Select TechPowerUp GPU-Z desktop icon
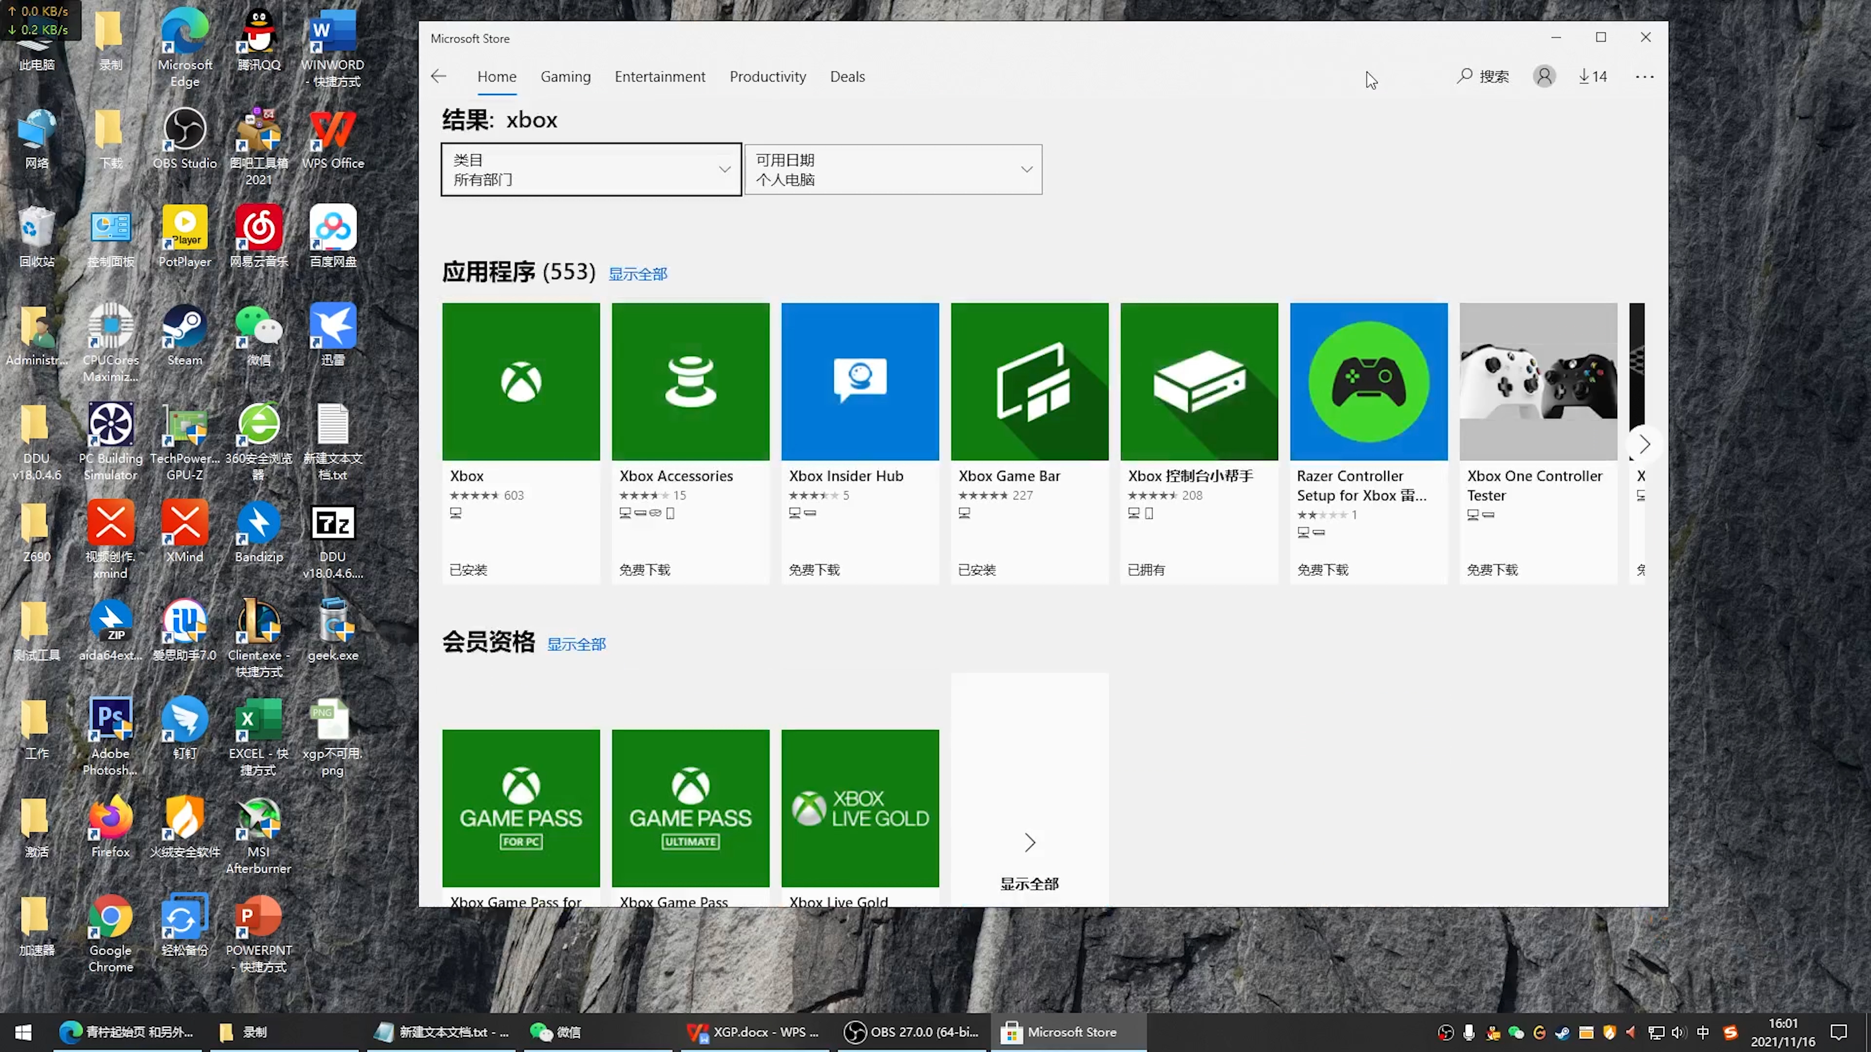 pyautogui.click(x=185, y=442)
